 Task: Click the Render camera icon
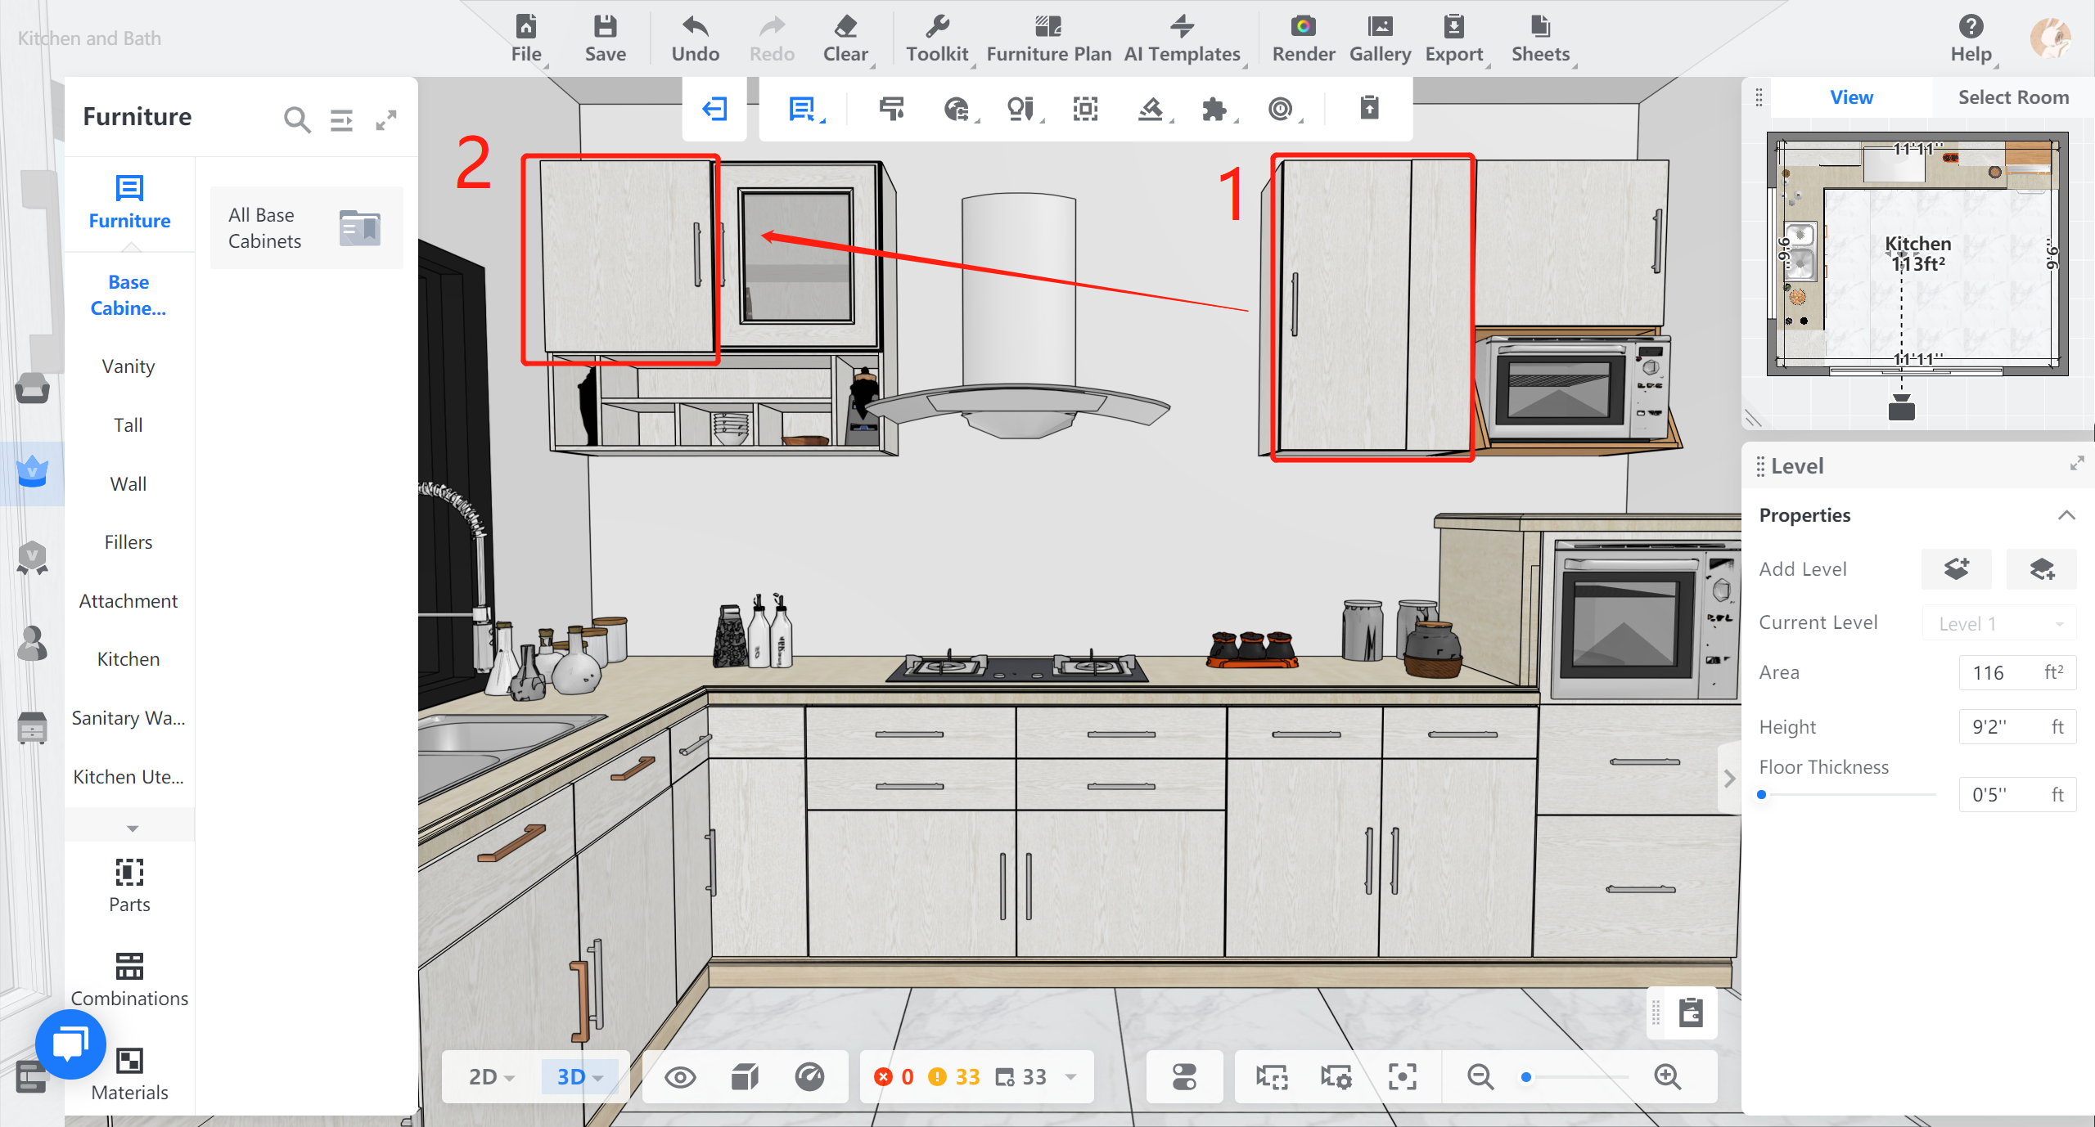click(x=1303, y=28)
